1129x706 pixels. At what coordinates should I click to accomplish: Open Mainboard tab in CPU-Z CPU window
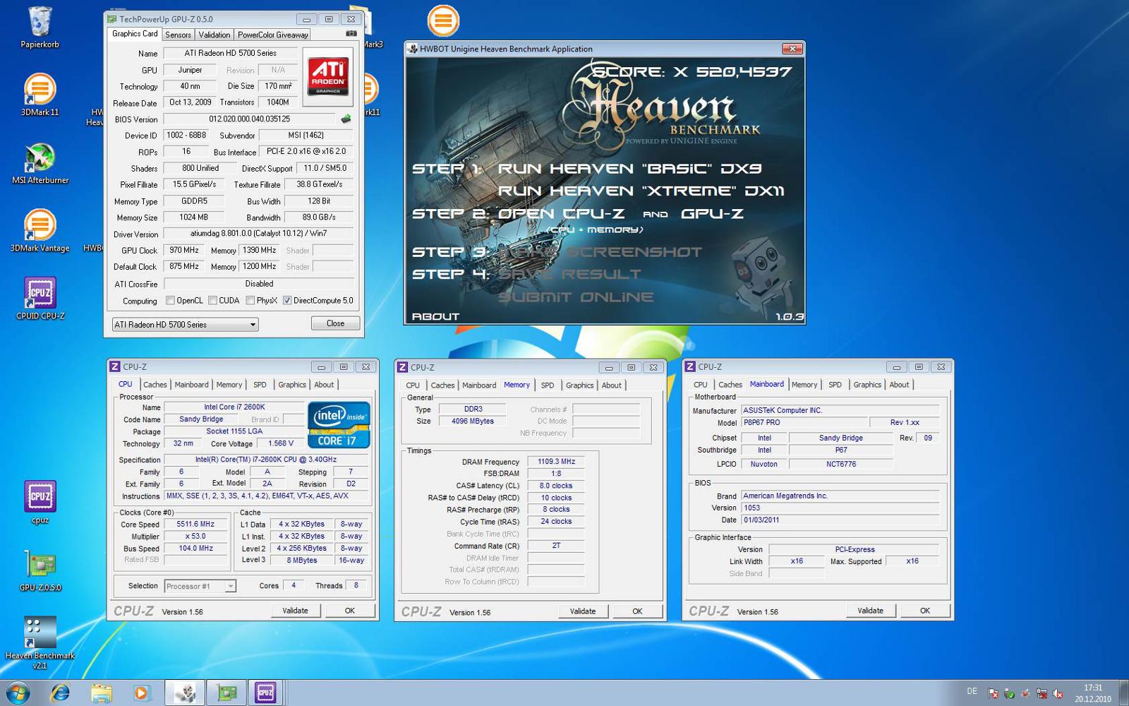[191, 385]
